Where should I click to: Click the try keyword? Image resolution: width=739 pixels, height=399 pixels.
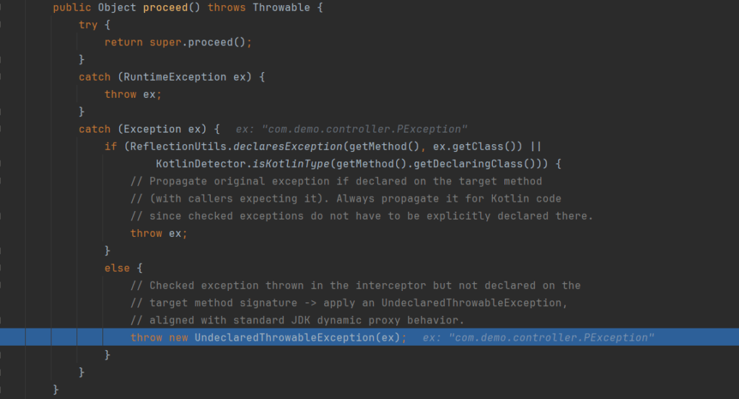tap(88, 24)
